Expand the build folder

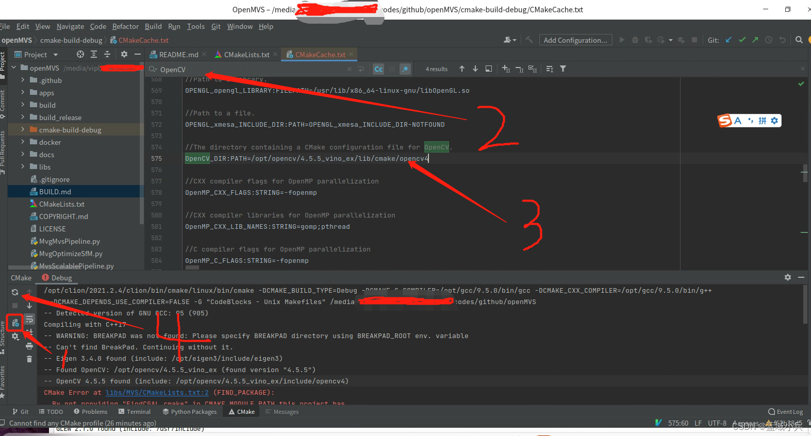tap(23, 105)
